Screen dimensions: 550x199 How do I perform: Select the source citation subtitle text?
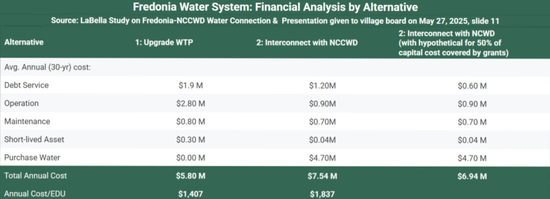coord(275,21)
